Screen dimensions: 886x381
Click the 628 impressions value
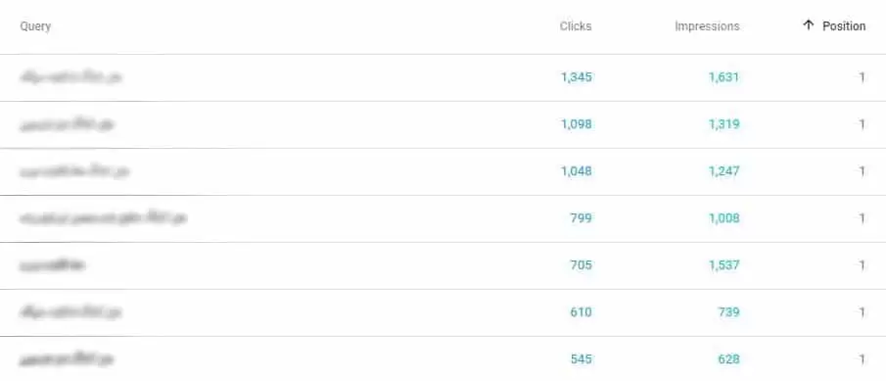click(729, 358)
